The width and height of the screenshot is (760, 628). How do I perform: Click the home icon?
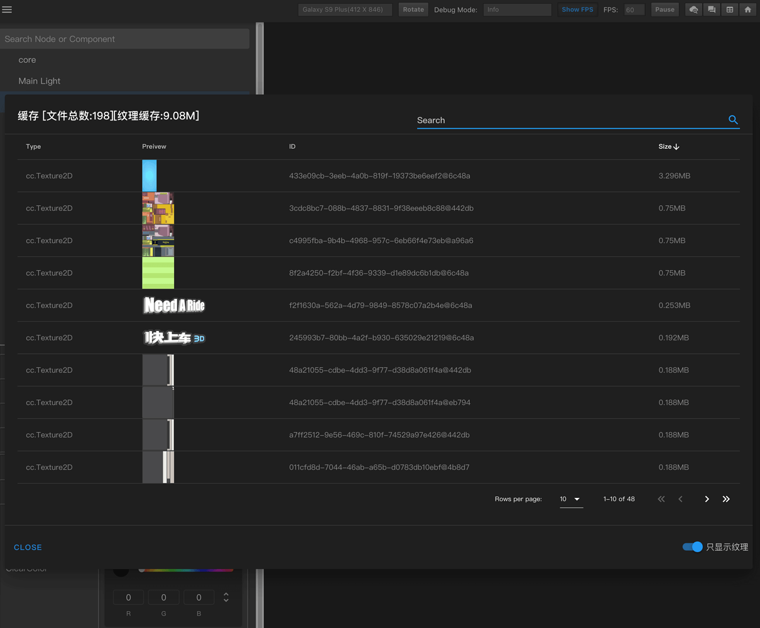[x=748, y=9]
